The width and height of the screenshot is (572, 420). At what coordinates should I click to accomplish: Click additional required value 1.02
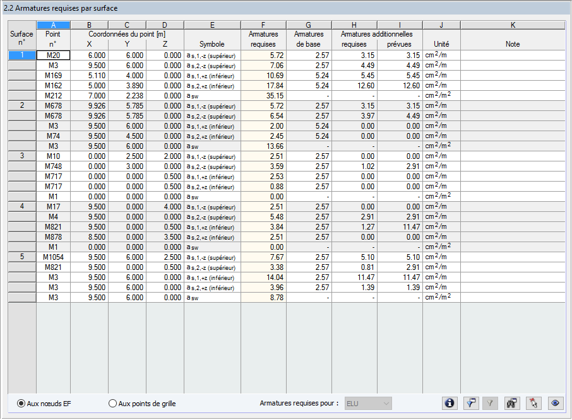354,166
